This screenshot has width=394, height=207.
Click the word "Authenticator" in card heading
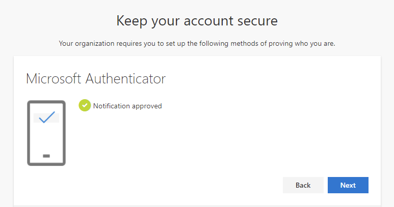(125, 79)
